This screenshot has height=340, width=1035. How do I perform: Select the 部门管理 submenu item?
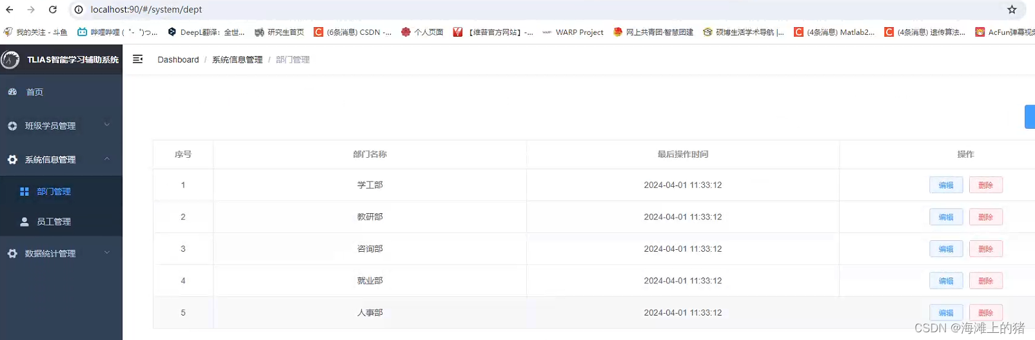[61, 191]
